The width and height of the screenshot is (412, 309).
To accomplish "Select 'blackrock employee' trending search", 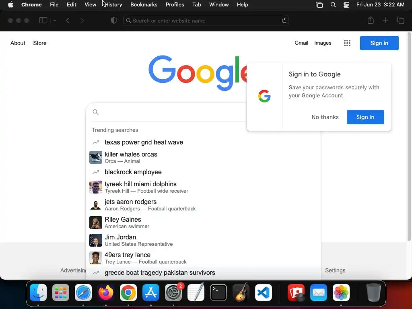I will [203, 172].
